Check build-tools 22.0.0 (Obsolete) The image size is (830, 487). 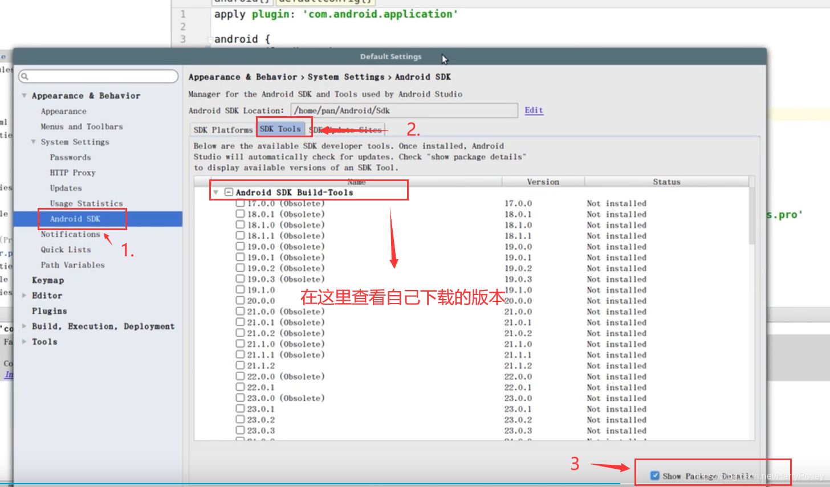pos(240,376)
